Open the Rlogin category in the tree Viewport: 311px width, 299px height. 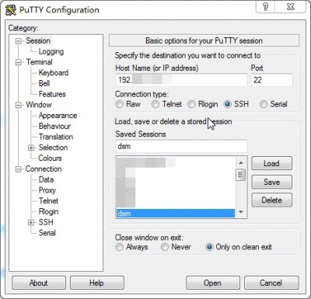48,211
